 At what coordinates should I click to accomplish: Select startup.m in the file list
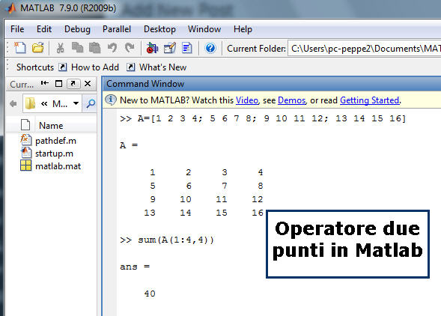(x=54, y=154)
